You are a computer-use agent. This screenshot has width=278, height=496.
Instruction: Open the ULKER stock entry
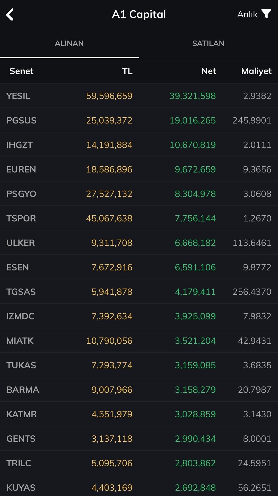point(139,243)
